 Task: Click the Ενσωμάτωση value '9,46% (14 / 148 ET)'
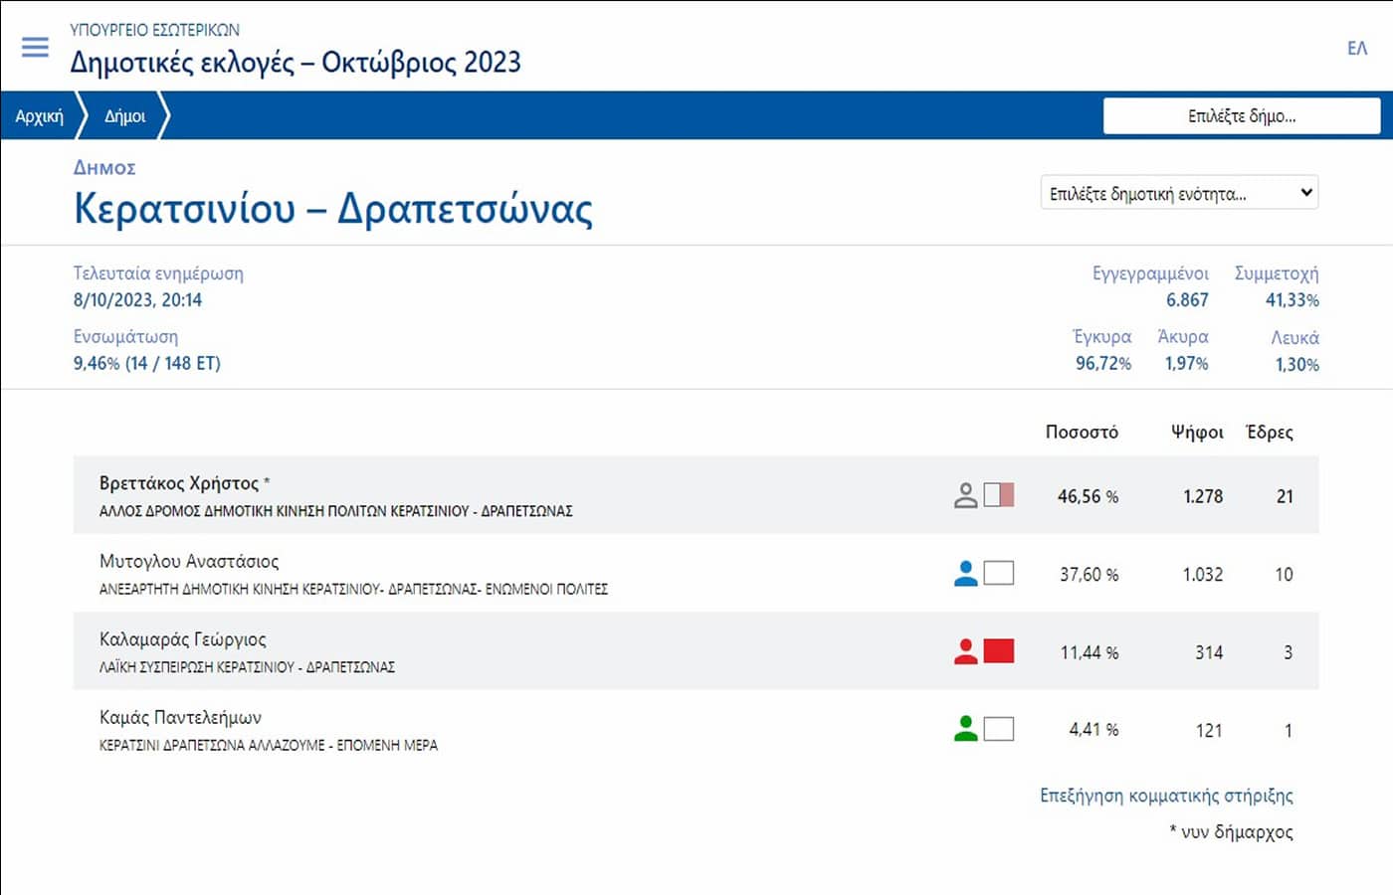click(x=146, y=364)
